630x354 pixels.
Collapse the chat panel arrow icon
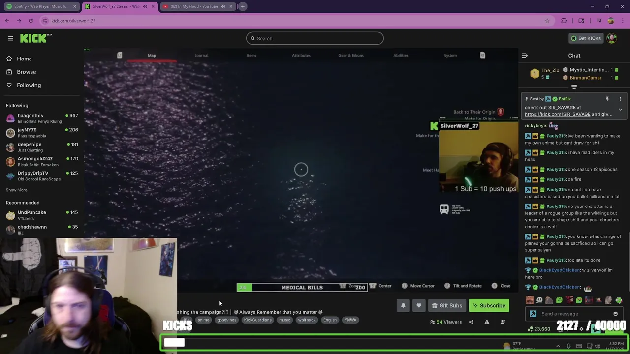pos(525,56)
